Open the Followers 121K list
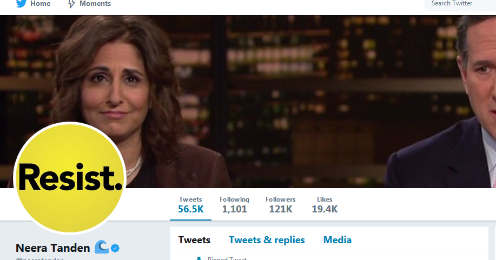This screenshot has height=260, width=496. pos(281,205)
